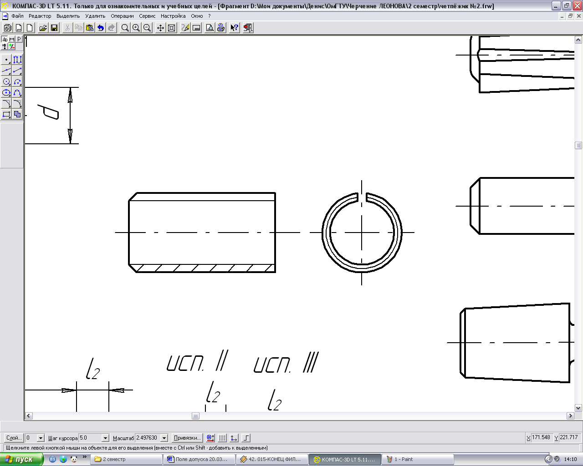The image size is (583, 466).
Task: Select the Point tool
Action: click(x=6, y=60)
